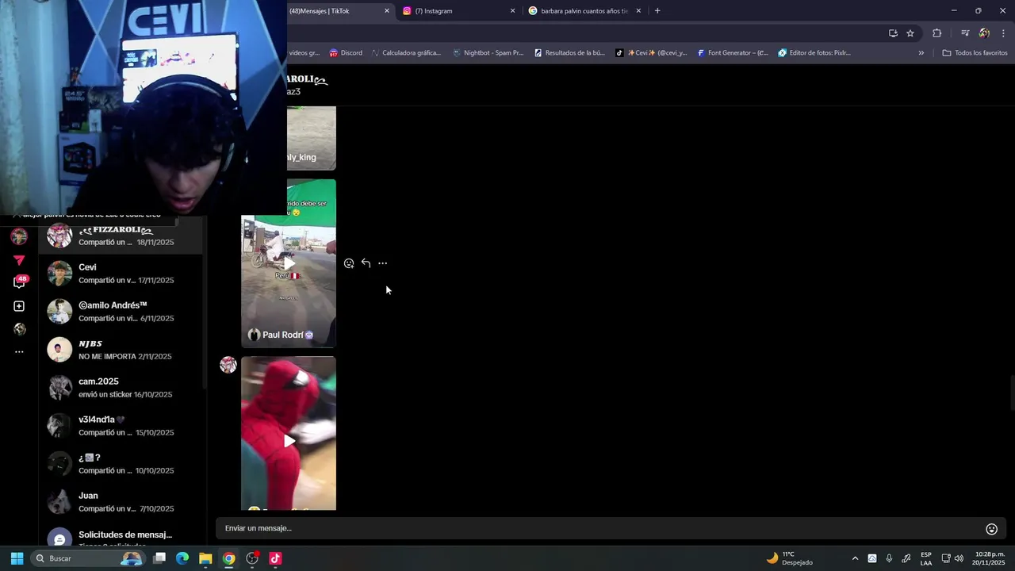Open the Resultados de la bú... bookmark
This screenshot has width=1015, height=571.
[569, 53]
